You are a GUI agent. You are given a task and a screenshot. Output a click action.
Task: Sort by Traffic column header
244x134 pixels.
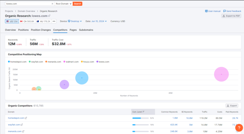(205, 112)
